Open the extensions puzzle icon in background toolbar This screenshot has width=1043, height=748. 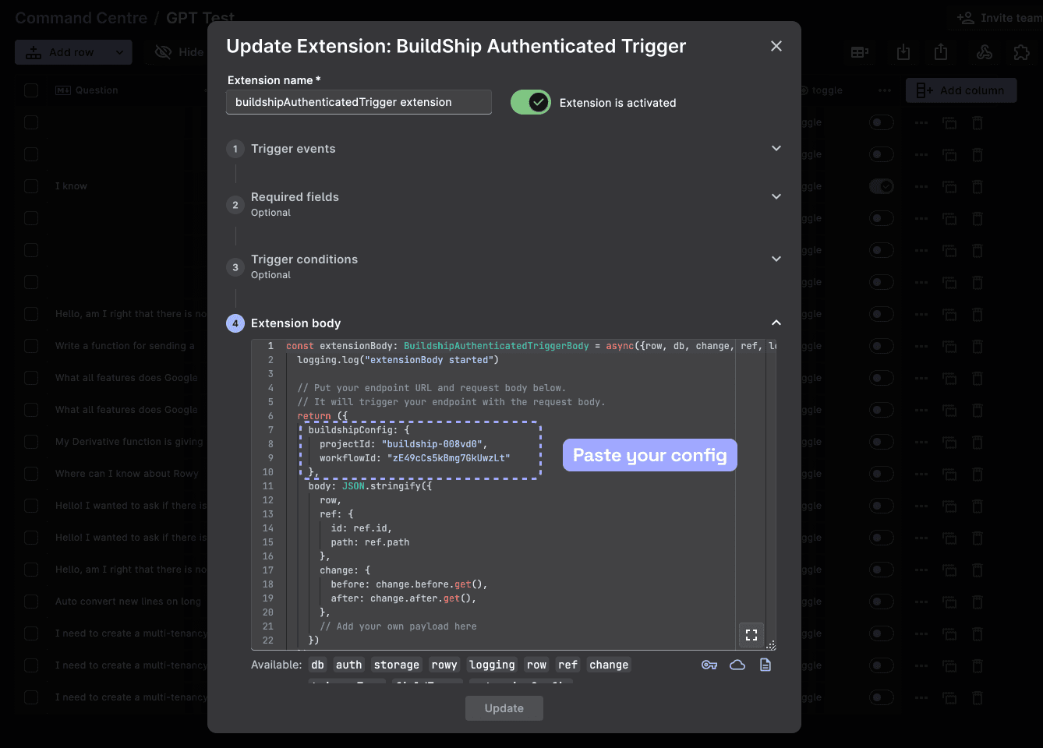pyautogui.click(x=1021, y=52)
